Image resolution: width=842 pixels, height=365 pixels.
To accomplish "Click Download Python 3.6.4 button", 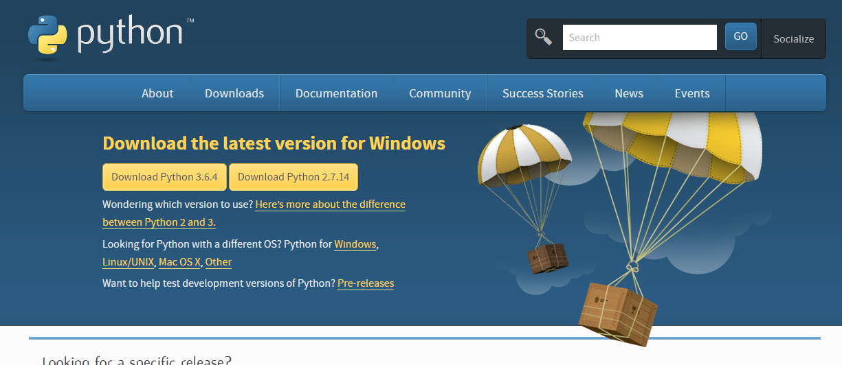I will [164, 177].
